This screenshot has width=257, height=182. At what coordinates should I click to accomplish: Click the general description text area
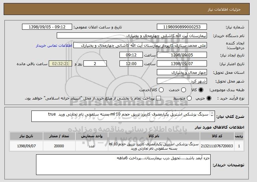123,116
